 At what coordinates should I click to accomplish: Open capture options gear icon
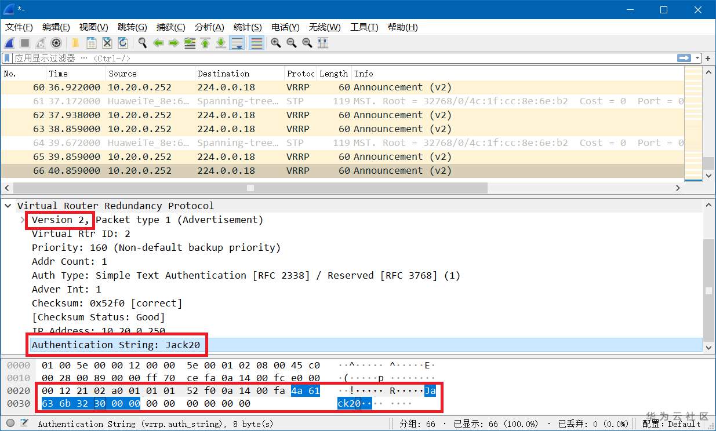point(56,43)
